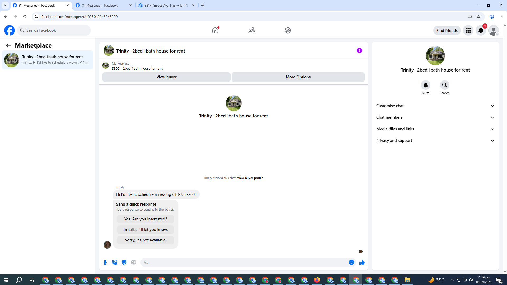Viewport: 507px width, 285px height.
Task: Open the taskbar volume icon
Action: pos(471,280)
